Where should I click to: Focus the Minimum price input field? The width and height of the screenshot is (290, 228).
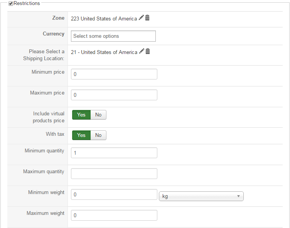pos(114,74)
